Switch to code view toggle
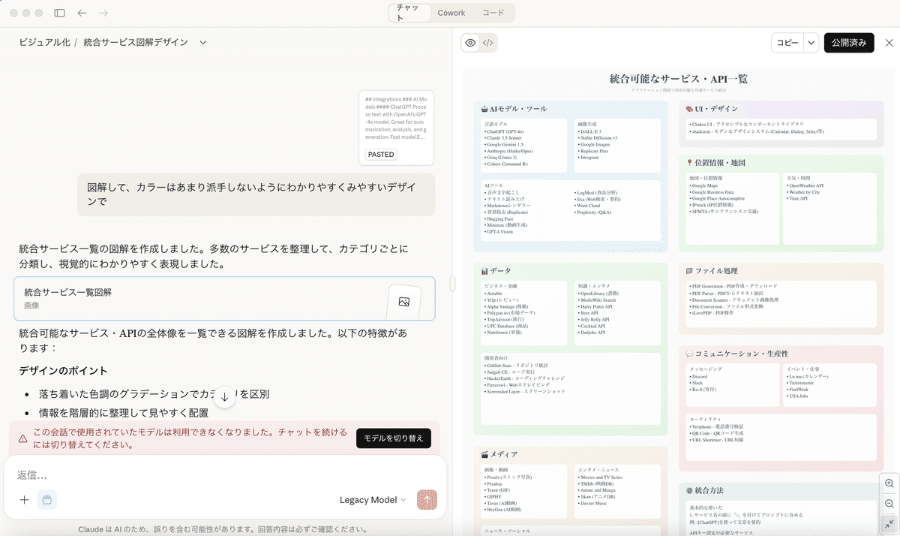 coord(488,43)
